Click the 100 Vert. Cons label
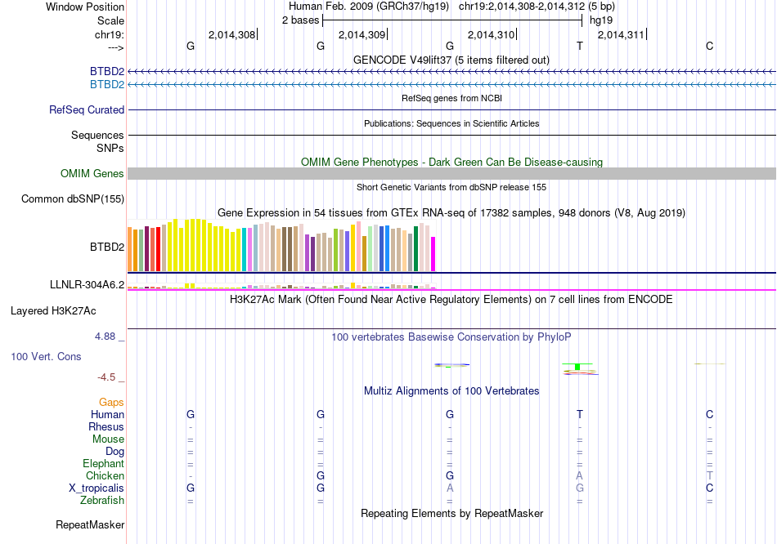Image resolution: width=777 pixels, height=544 pixels. 46,356
